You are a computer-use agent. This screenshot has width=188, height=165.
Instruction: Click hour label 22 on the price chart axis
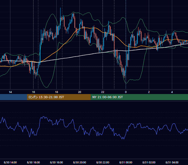(x=103, y=92)
